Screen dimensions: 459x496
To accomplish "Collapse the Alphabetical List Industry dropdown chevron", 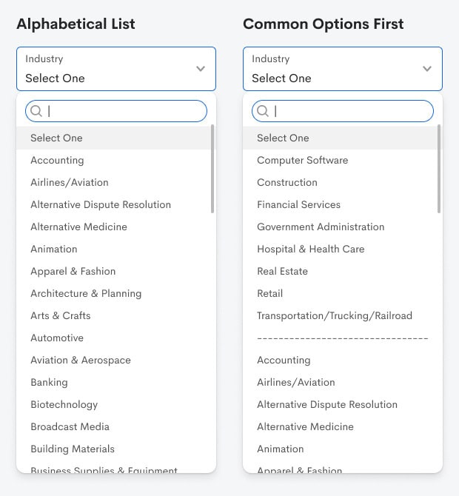I will (x=201, y=69).
